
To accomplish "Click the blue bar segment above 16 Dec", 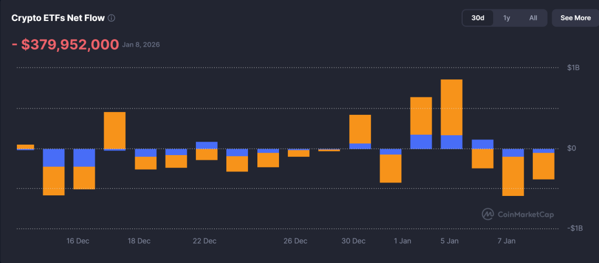I will click(x=84, y=157).
